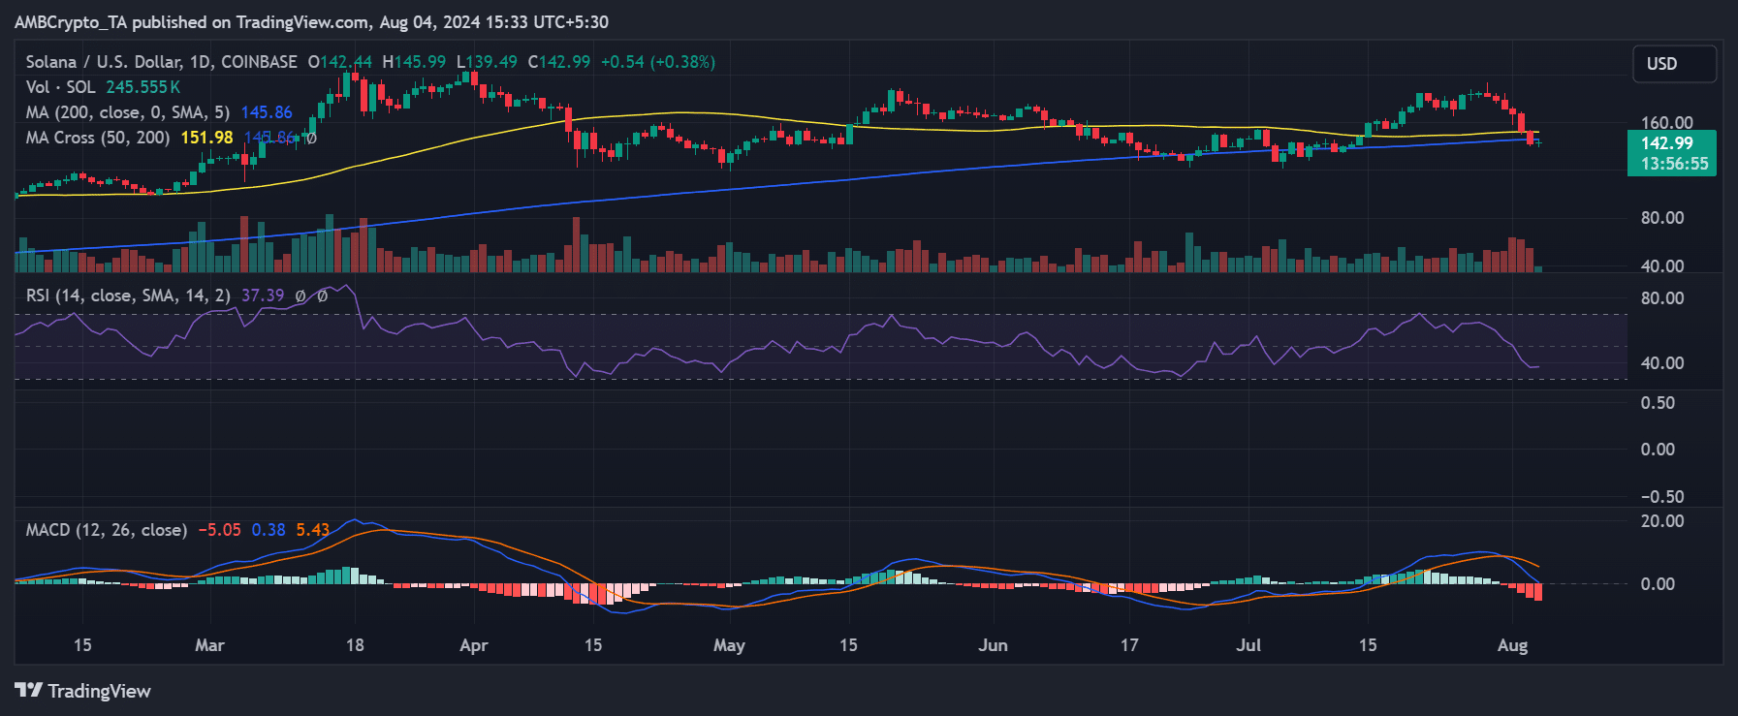Click the 160.00 price scale label
1738x716 pixels.
tap(1666, 123)
